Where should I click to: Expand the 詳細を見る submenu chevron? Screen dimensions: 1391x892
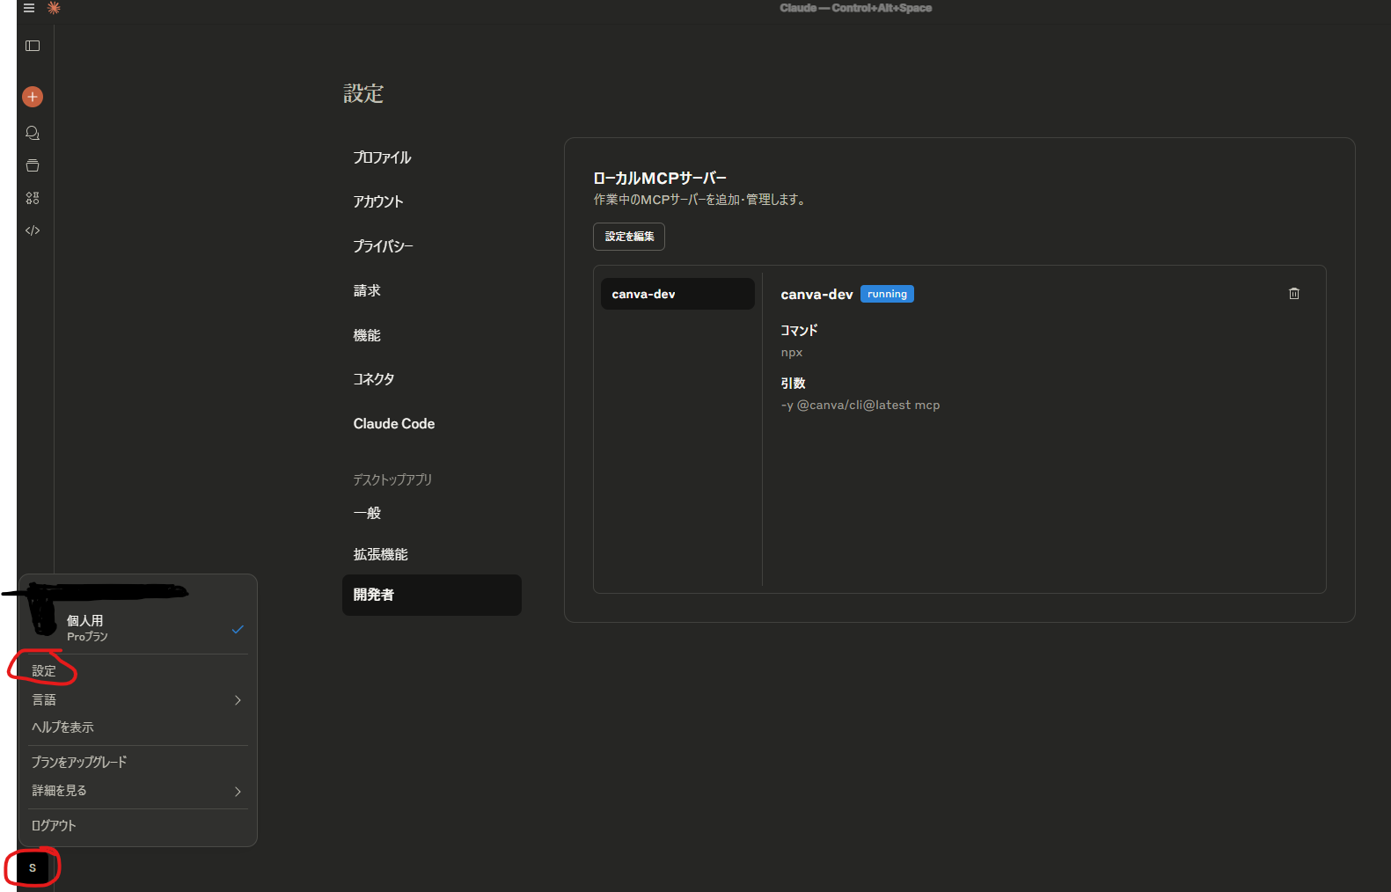[238, 792]
